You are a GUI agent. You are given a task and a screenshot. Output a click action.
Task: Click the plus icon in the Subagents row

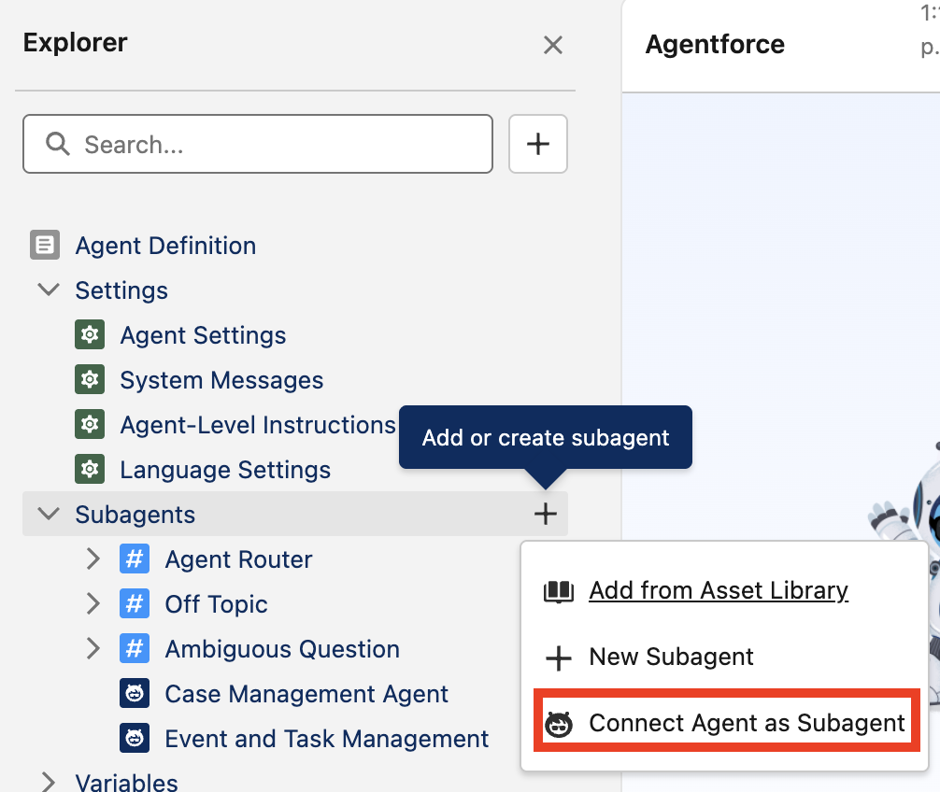[546, 514]
